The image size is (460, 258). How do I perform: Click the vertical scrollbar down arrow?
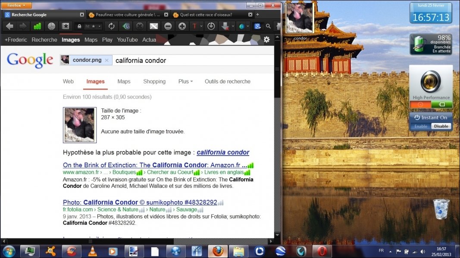(277, 235)
